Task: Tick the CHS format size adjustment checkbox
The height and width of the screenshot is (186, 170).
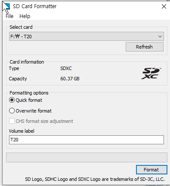Action: [12, 121]
